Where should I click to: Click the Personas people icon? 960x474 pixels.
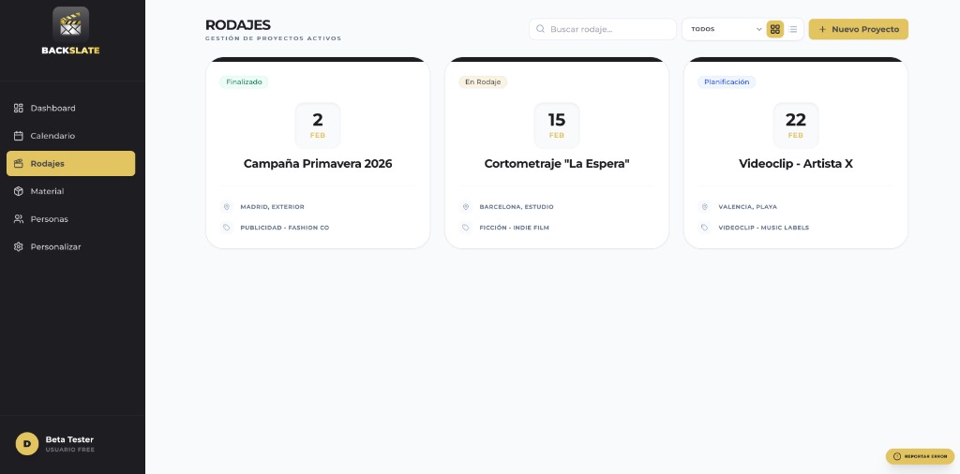click(x=19, y=219)
